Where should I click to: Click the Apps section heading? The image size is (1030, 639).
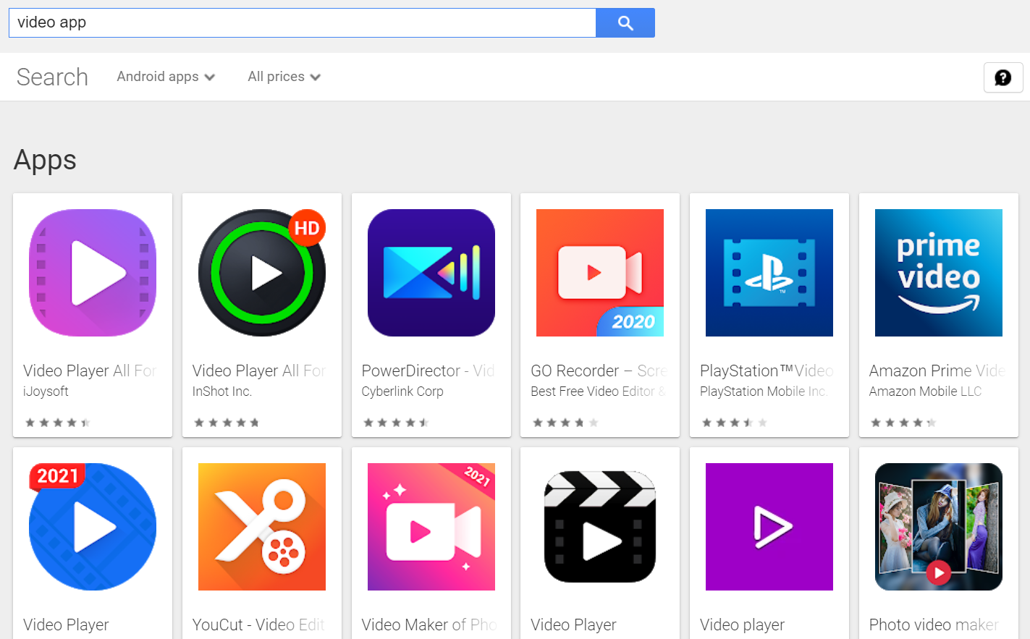pos(45,160)
